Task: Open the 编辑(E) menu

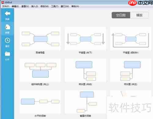Action: [15, 6]
